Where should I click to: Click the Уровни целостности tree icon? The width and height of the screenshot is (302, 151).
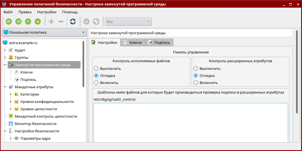[16, 109]
